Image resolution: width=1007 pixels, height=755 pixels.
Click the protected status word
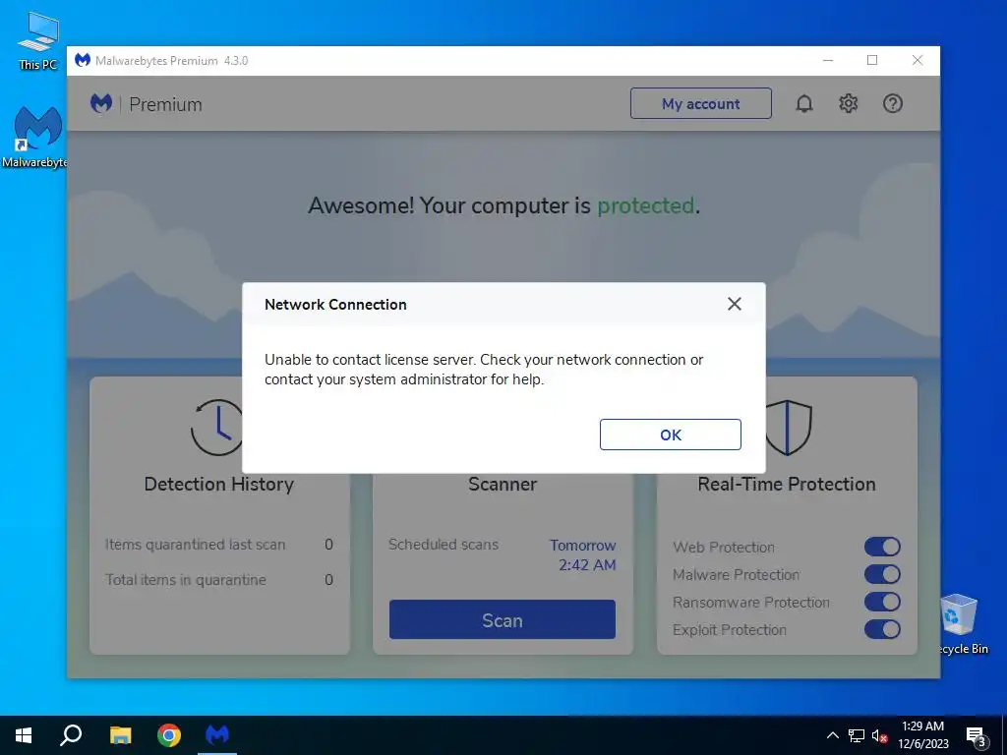(x=645, y=205)
